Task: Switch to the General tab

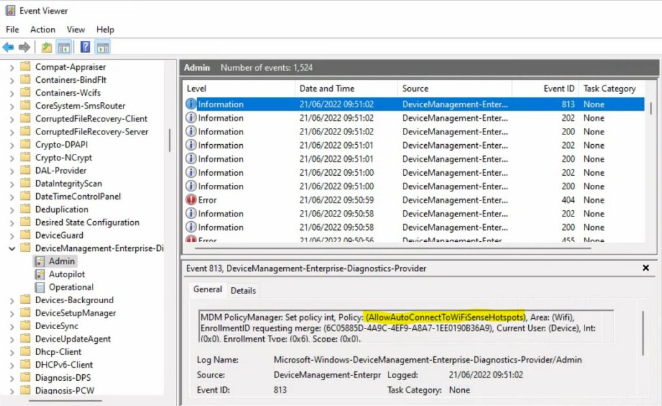Action: coord(208,290)
